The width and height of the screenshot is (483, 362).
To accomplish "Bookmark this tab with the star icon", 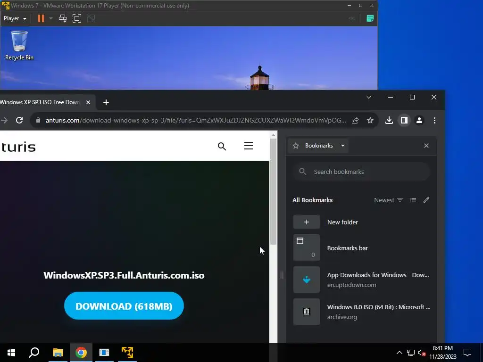I will coord(370,120).
